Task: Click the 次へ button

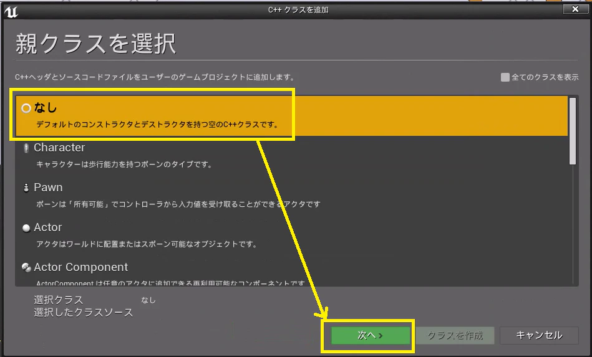Action: [x=371, y=335]
